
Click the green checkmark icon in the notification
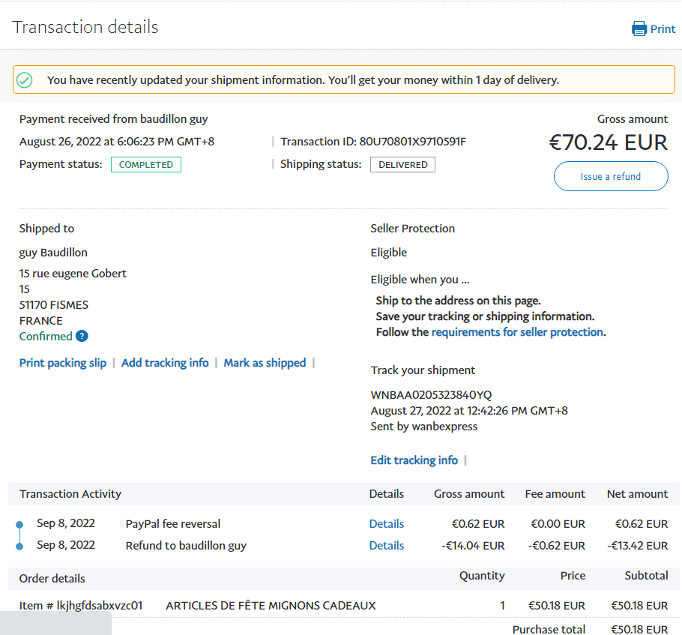coord(25,79)
